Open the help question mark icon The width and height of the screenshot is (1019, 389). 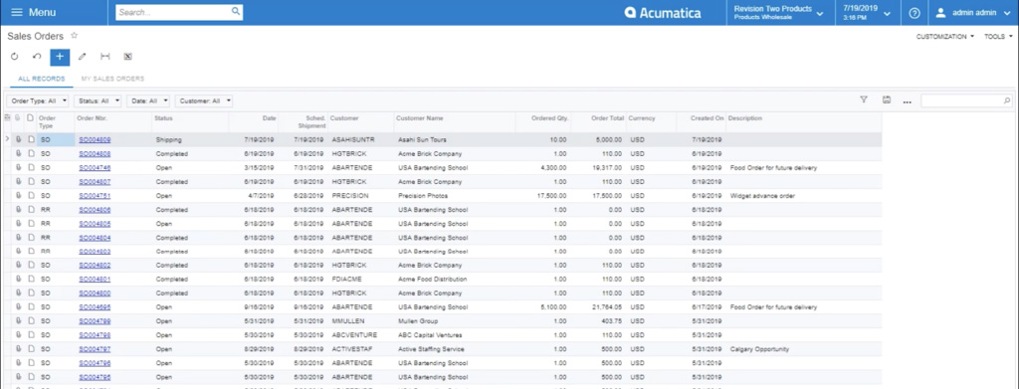(x=915, y=13)
